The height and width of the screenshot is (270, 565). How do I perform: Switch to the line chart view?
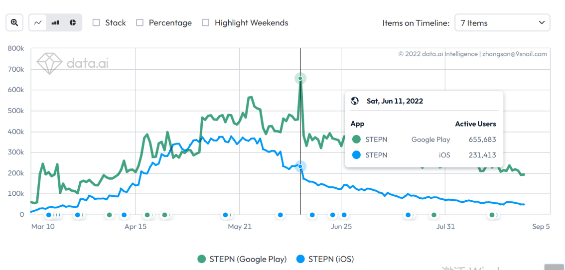38,23
